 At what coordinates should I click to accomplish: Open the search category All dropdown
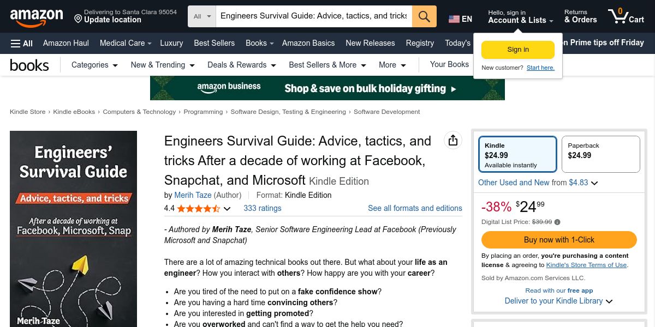(x=202, y=16)
